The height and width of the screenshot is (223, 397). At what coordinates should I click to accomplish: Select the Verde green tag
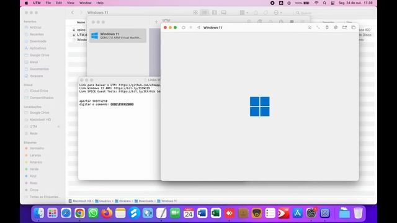(x=34, y=169)
